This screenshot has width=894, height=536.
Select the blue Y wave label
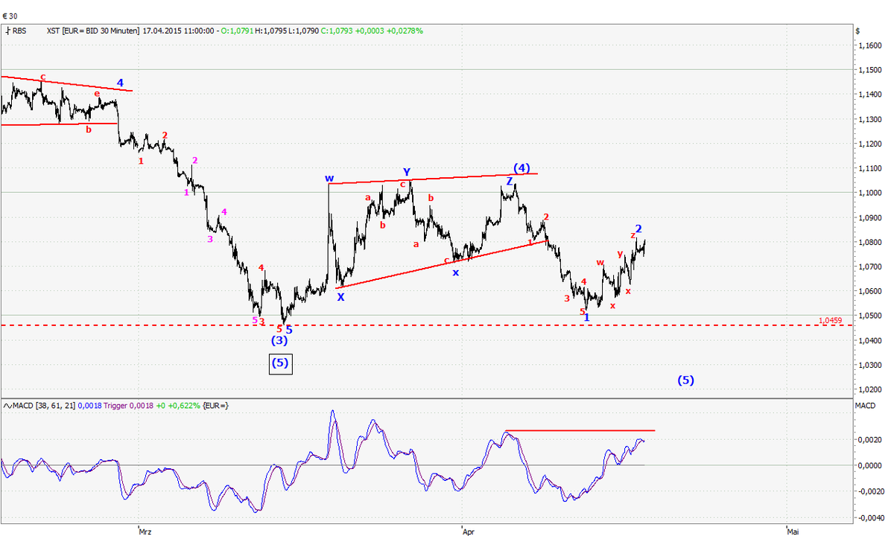407,171
